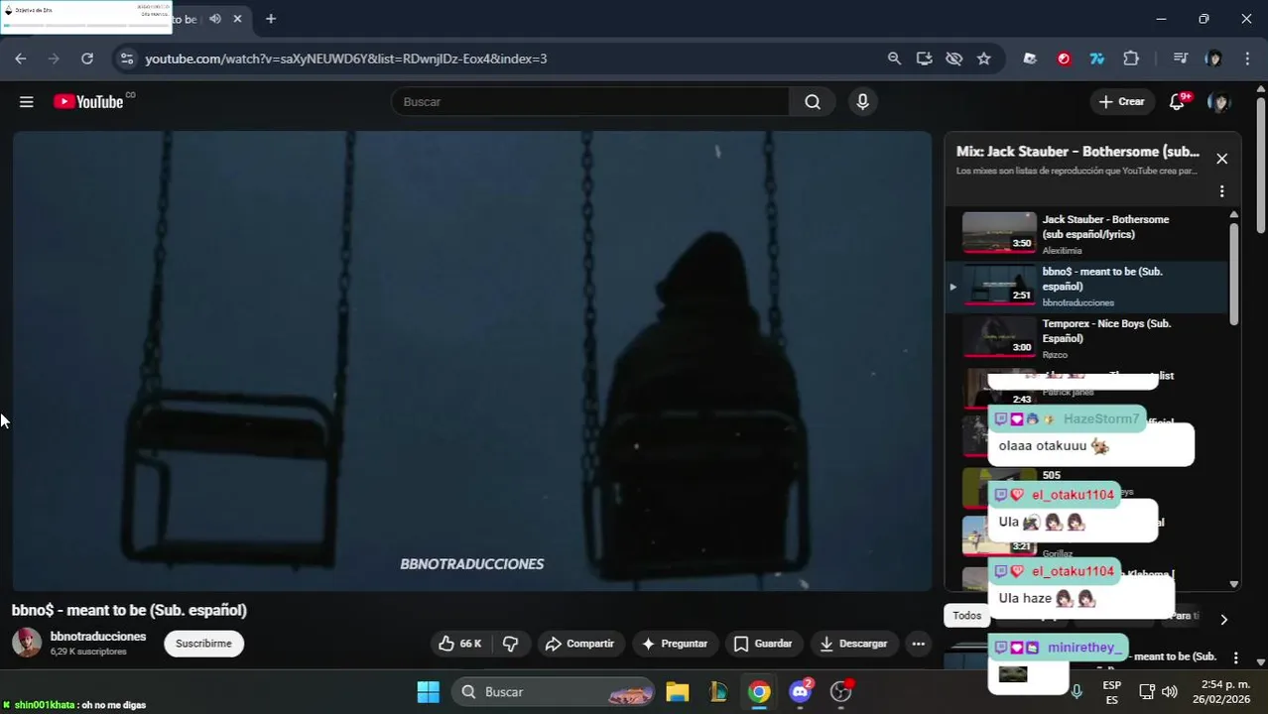Open a new browser tab
Viewport: 1268px width, 714px height.
point(270,19)
